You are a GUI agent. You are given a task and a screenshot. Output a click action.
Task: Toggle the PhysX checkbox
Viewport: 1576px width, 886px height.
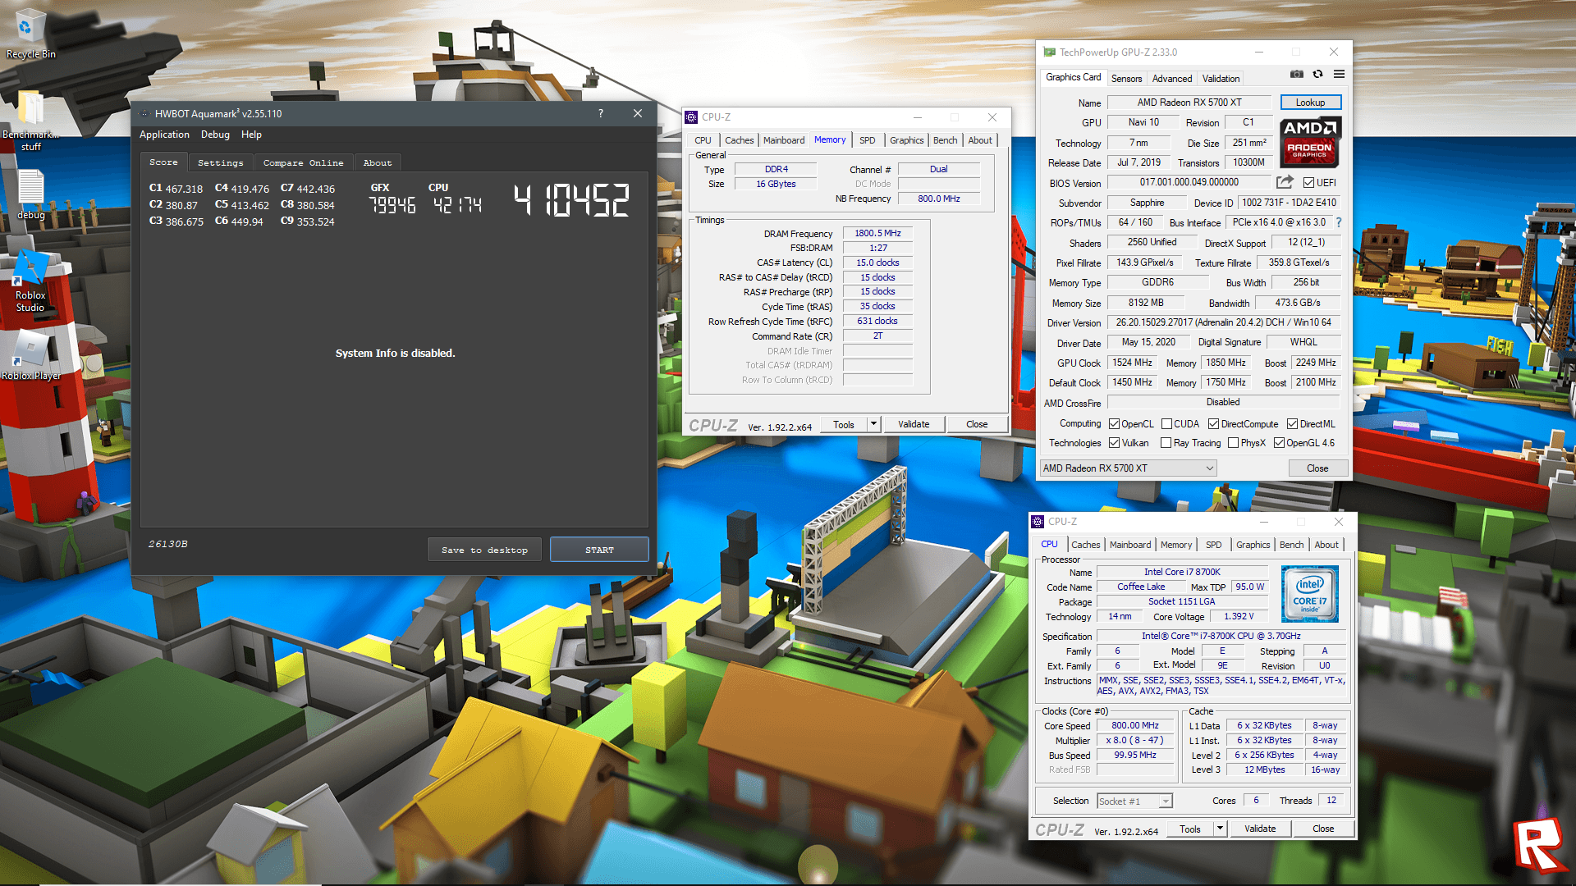point(1233,443)
